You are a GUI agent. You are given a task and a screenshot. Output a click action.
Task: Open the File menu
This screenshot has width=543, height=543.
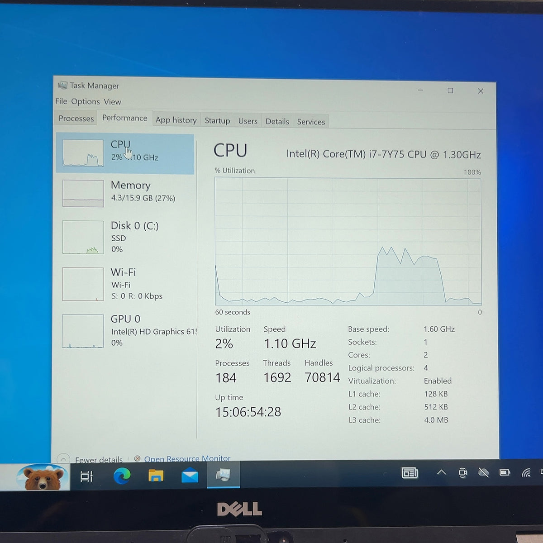(61, 101)
